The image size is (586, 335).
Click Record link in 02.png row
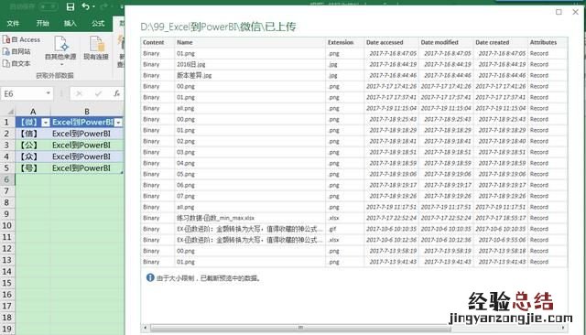coord(539,142)
